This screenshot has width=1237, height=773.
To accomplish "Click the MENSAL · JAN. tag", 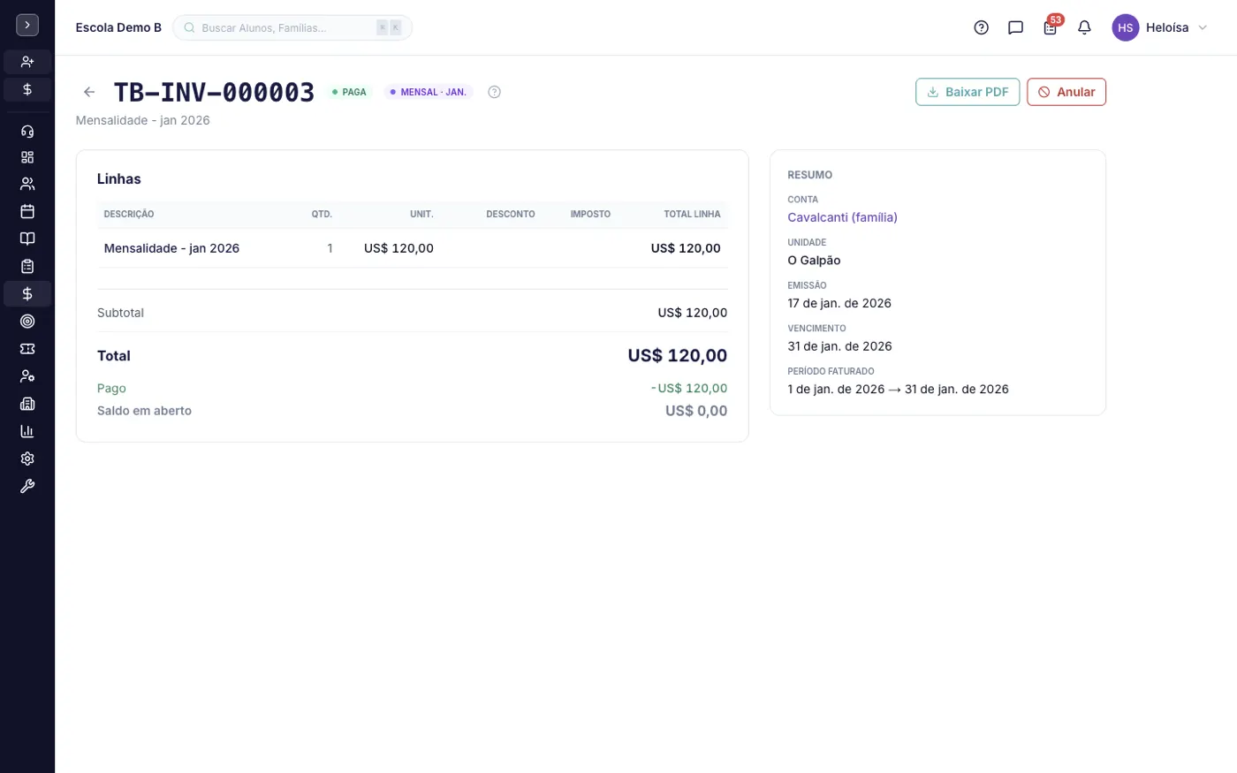I will coord(429,92).
